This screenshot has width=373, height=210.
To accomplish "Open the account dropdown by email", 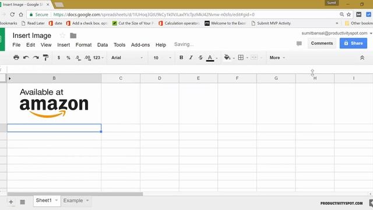I will coord(371,33).
